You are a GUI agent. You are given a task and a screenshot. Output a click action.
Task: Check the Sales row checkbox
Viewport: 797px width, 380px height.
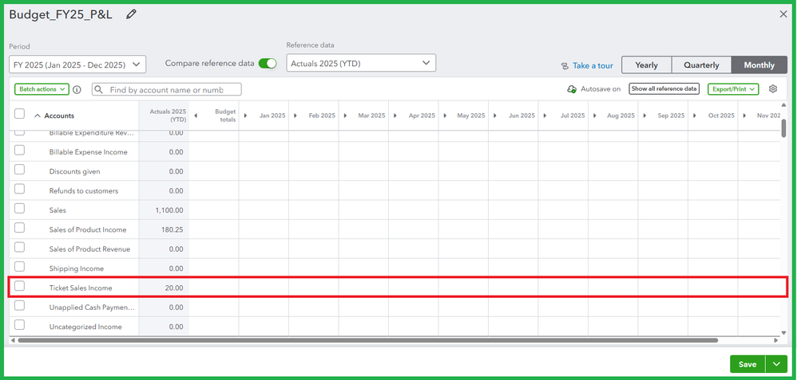coord(19,208)
